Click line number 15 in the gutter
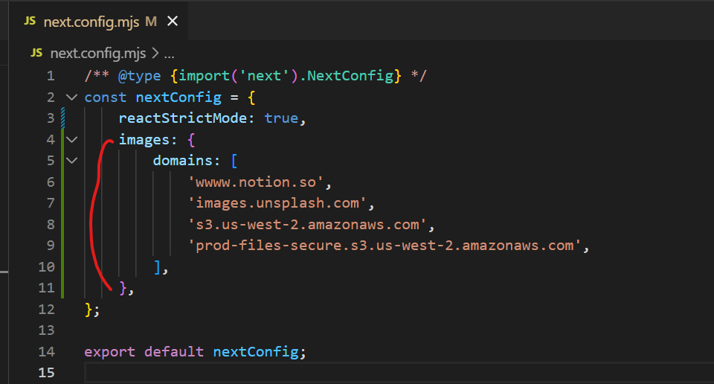 coord(46,373)
